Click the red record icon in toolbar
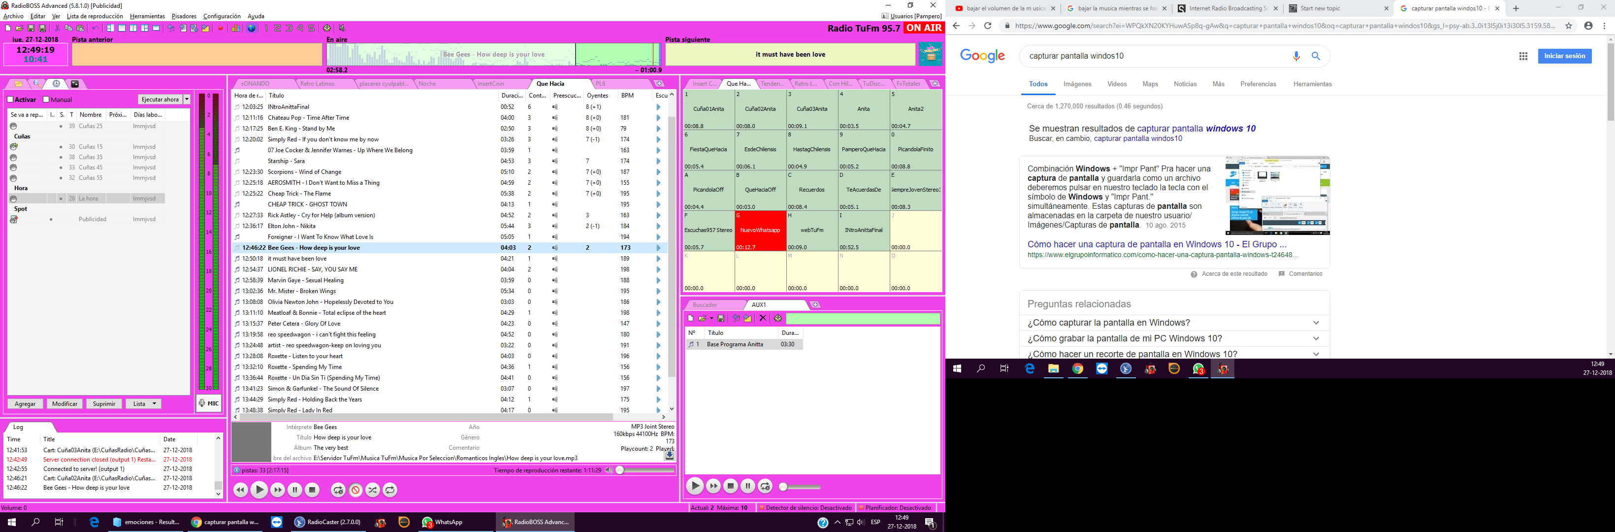Image resolution: width=1615 pixels, height=532 pixels. (221, 28)
